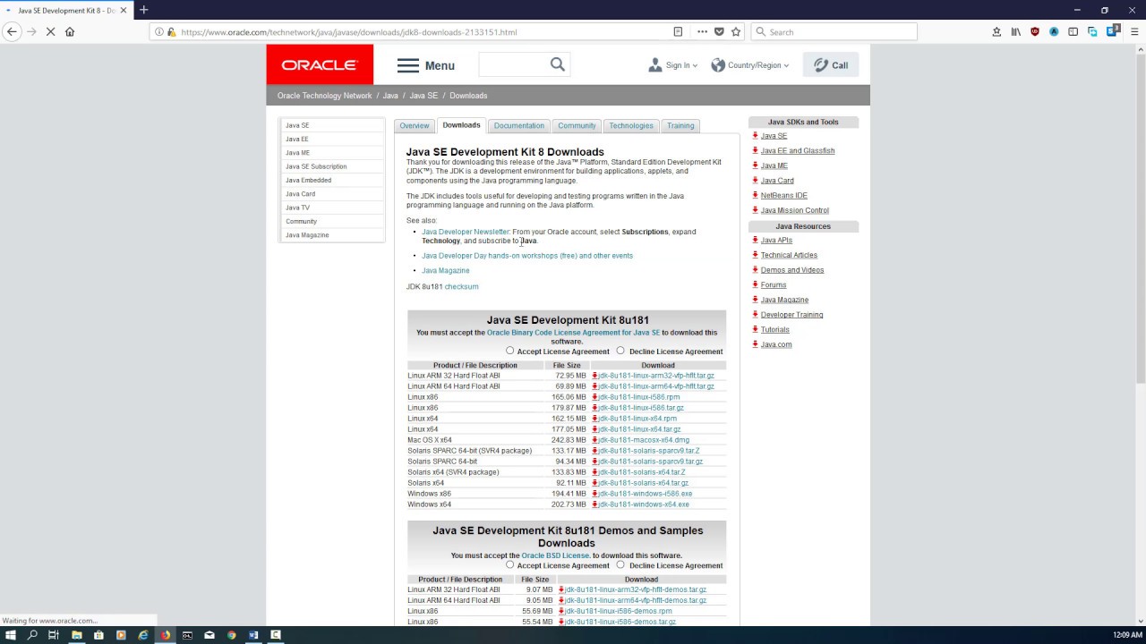Toggle Firefox sidebars icon
Viewport: 1146px width, 644px height.
tap(1073, 31)
